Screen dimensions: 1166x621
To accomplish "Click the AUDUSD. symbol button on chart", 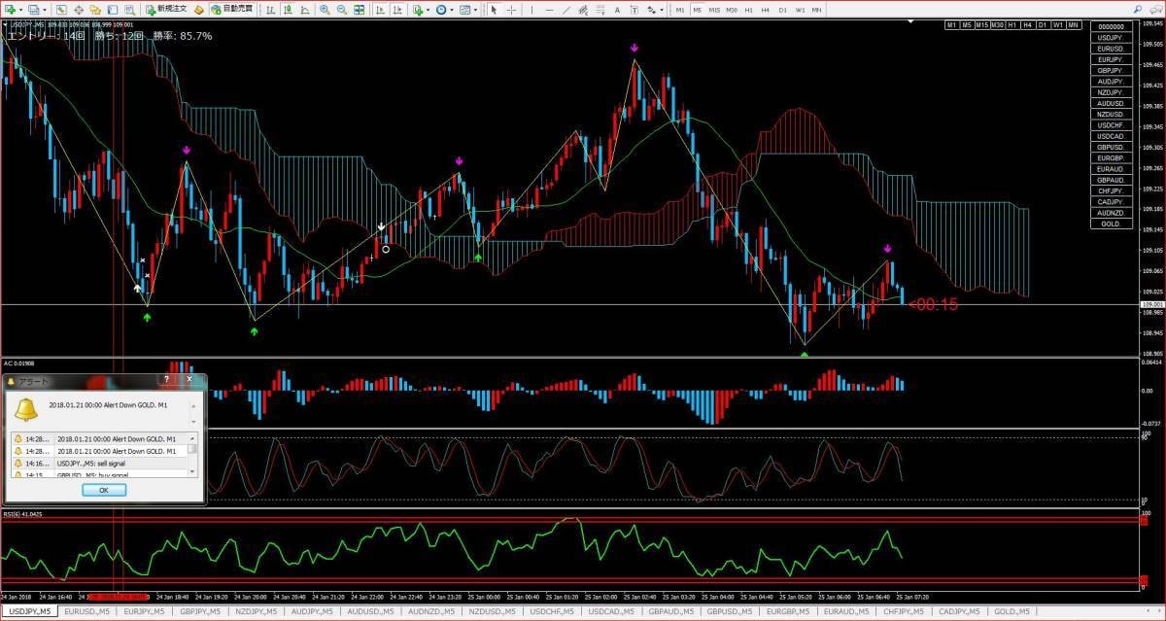I will (1111, 103).
